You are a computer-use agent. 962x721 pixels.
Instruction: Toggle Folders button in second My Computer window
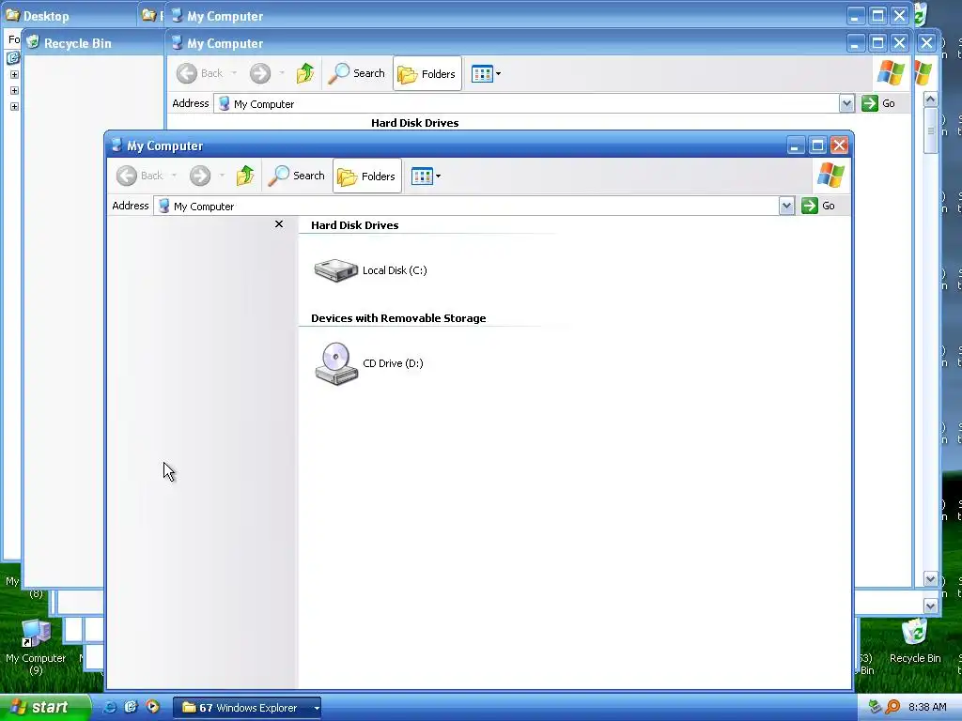pos(427,73)
